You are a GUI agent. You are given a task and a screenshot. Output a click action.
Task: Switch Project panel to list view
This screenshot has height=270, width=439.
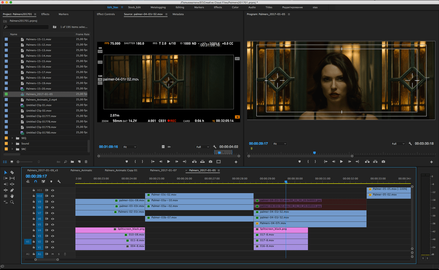(x=5, y=162)
